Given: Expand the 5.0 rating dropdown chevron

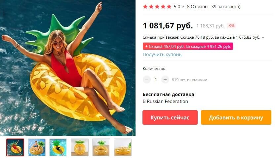Looking at the screenshot, I should (x=183, y=7).
